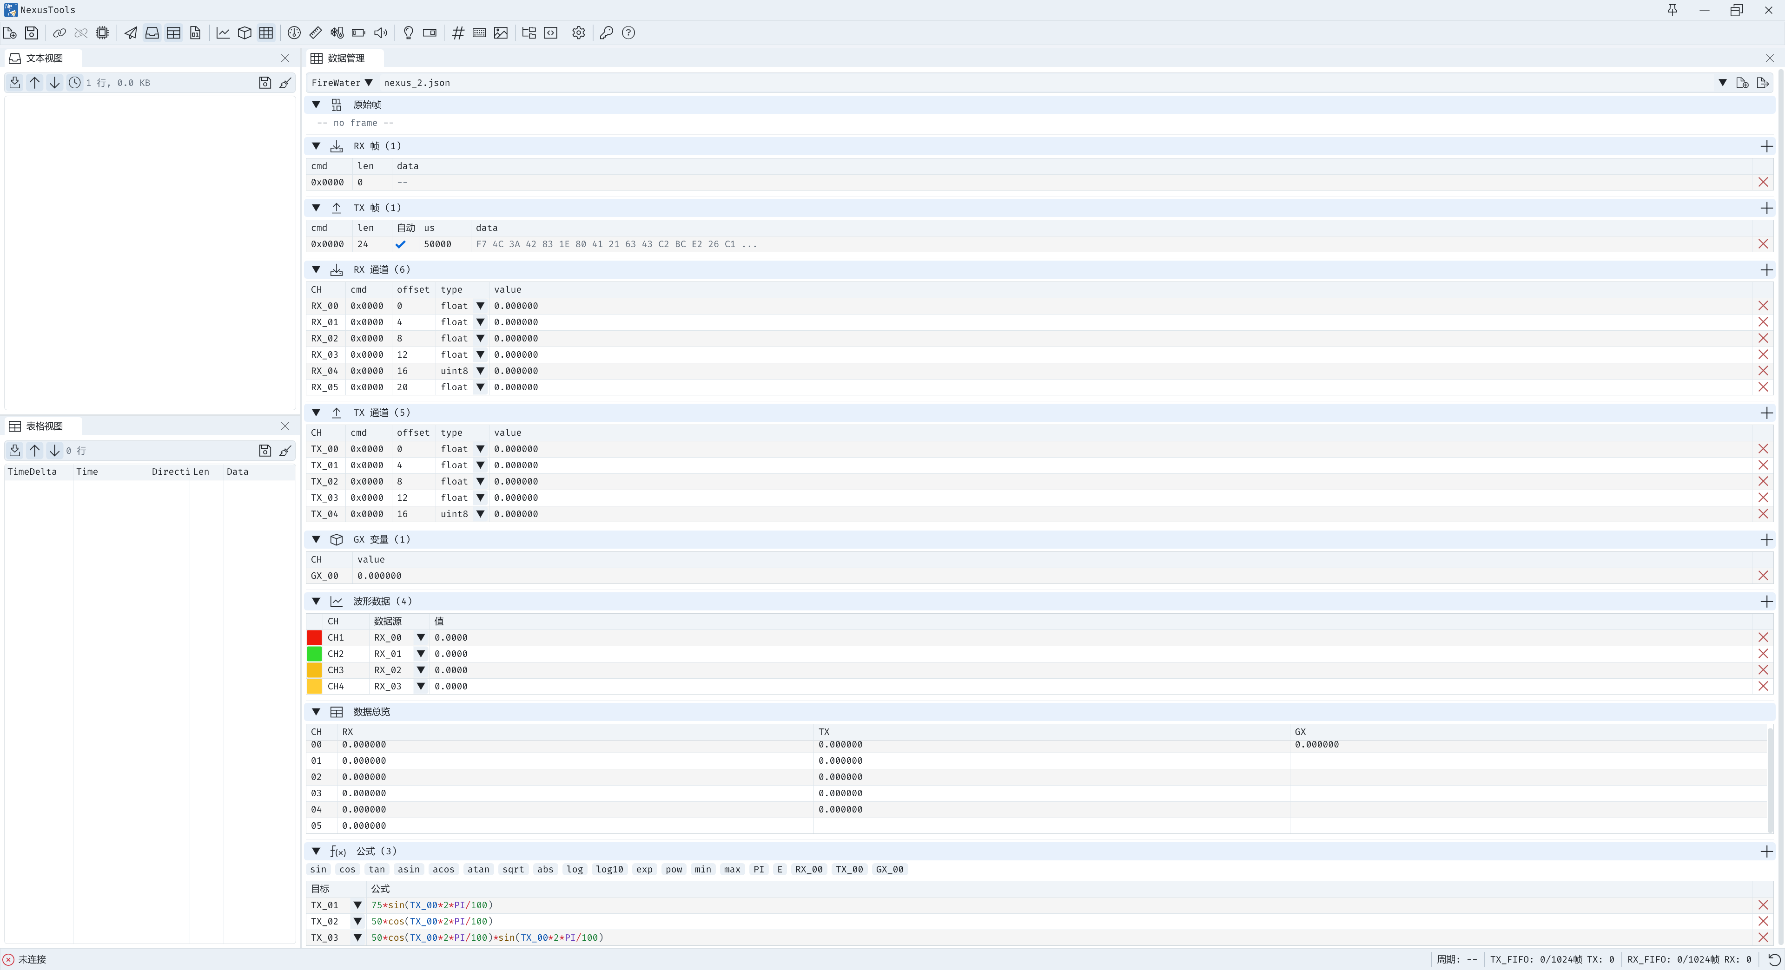Click the ruler measurement toolbar icon
1785x970 pixels.
tap(315, 33)
